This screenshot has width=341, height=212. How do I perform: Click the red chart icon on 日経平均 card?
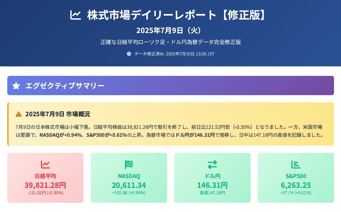coord(45,165)
